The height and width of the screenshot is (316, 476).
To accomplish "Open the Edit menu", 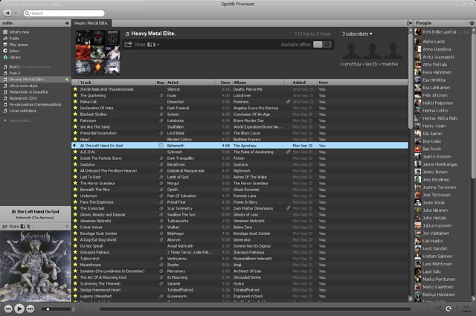I will 16,4.
